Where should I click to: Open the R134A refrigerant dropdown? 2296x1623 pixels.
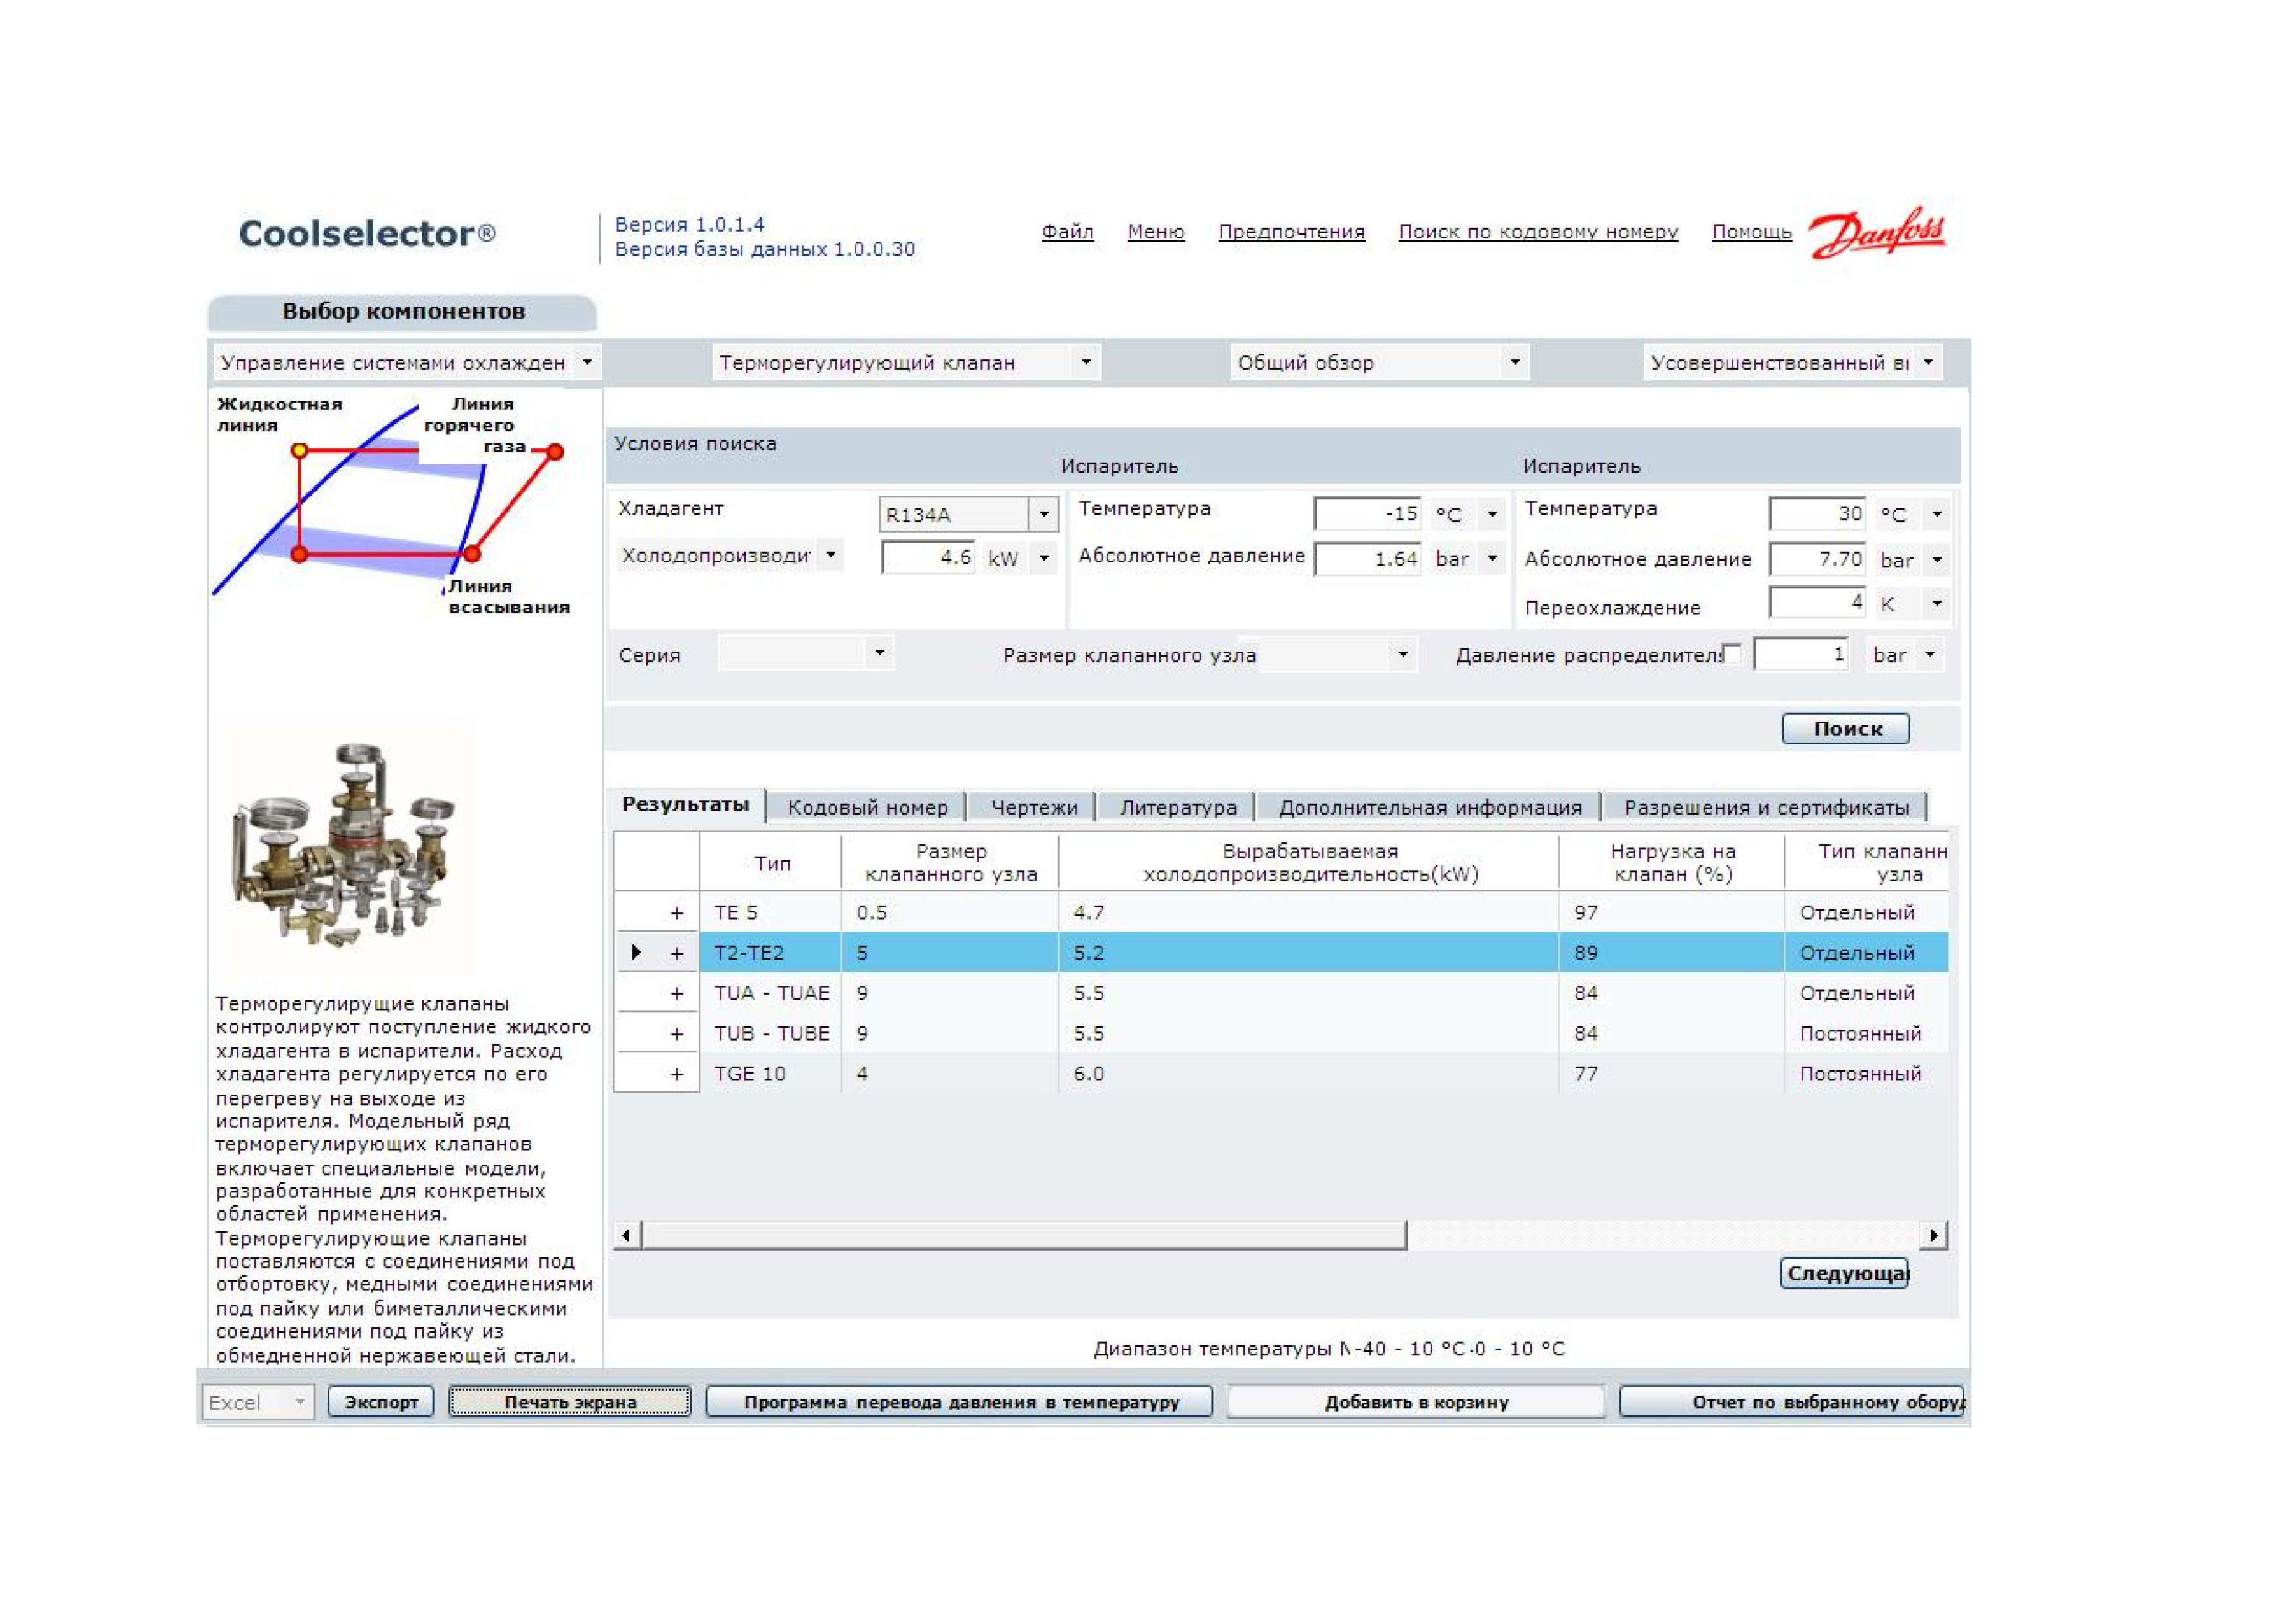1043,514
